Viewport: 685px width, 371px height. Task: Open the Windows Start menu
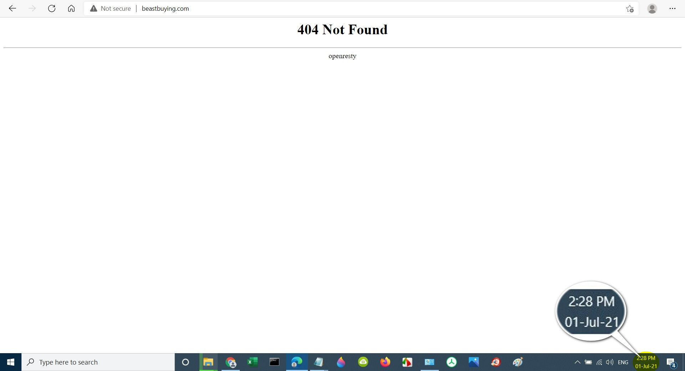point(11,362)
